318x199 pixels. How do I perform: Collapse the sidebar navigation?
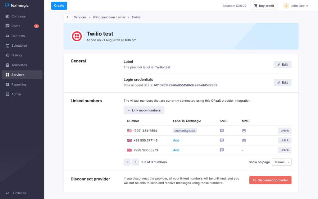point(19,193)
